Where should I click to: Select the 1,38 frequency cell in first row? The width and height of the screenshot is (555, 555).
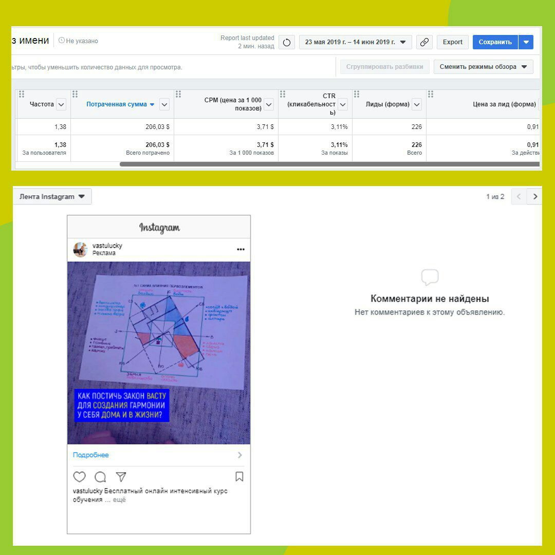click(60, 127)
